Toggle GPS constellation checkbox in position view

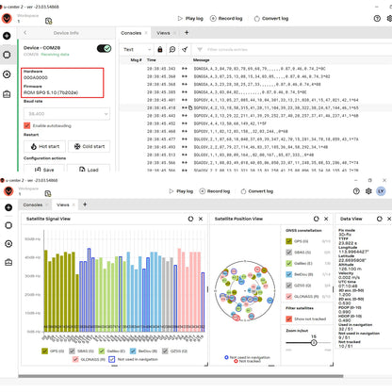(x=289, y=241)
